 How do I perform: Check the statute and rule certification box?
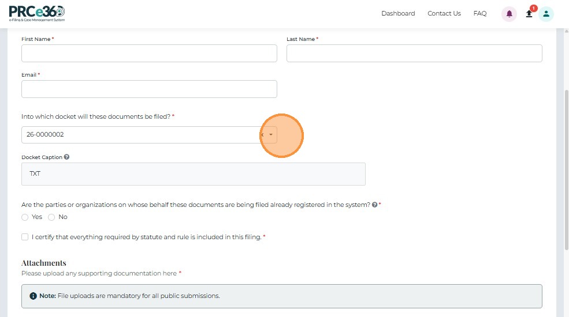(x=25, y=237)
